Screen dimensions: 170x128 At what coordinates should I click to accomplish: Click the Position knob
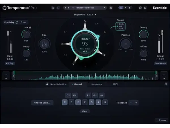pyautogui.click(x=126, y=44)
